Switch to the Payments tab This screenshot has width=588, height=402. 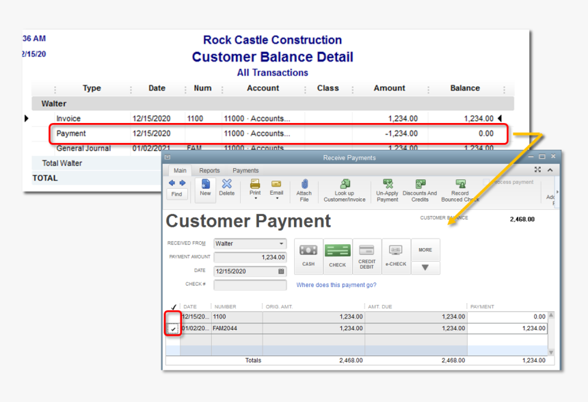pyautogui.click(x=245, y=171)
